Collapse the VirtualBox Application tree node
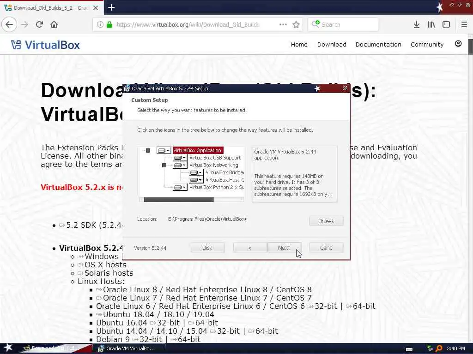Screen dimensions: 473x354 pyautogui.click(x=148, y=150)
